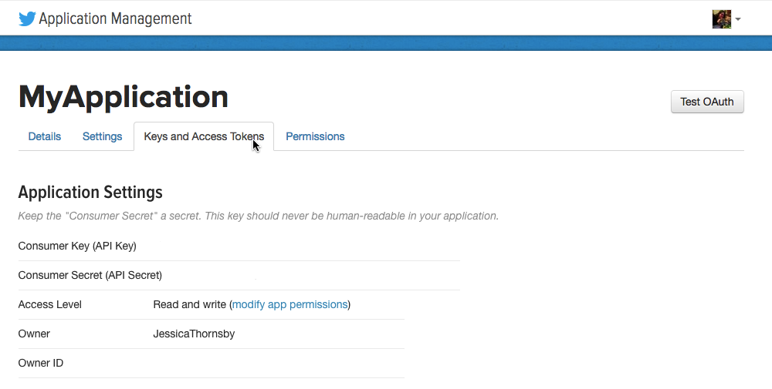This screenshot has height=389, width=772.
Task: Select Keys and Access Tokens tab
Action: click(x=204, y=136)
